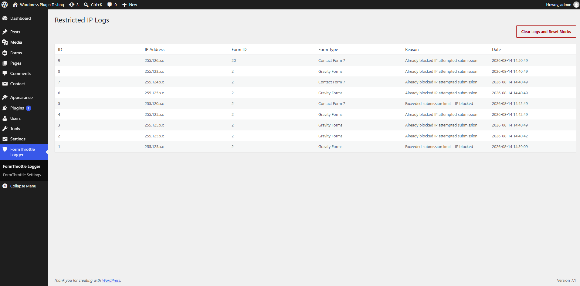Click date 2026-08-14 14:45:49 cell
Image resolution: width=580 pixels, height=286 pixels.
tap(510, 103)
